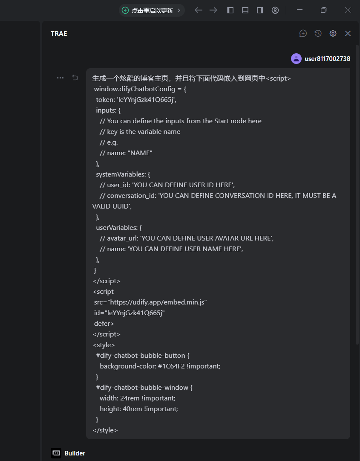Click username user8117002738

(327, 59)
